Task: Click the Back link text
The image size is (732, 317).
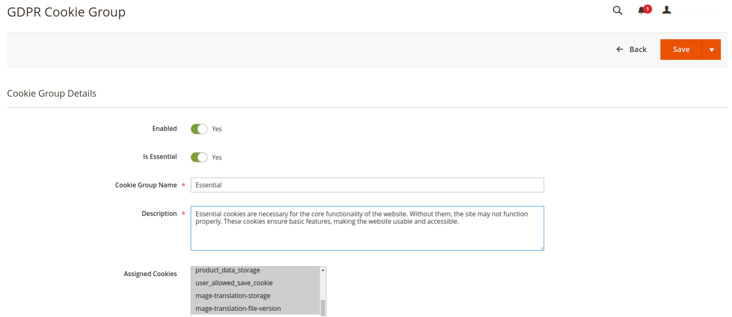Action: [x=638, y=50]
